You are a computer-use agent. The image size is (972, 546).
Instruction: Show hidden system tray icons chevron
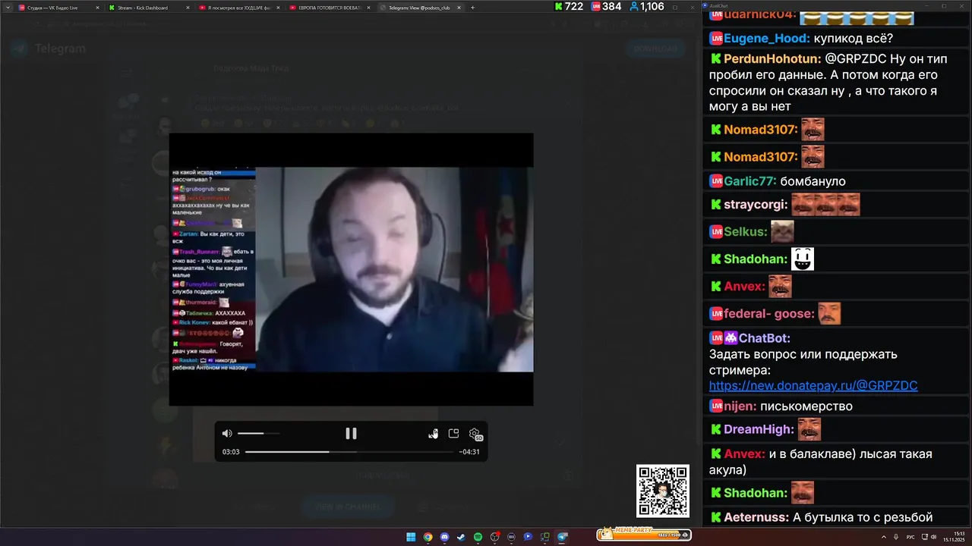coord(884,537)
